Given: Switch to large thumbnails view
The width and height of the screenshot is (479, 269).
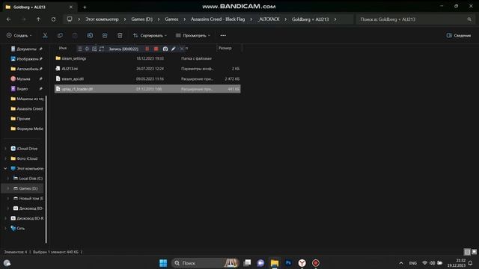Looking at the screenshot, I should pyautogui.click(x=474, y=252).
